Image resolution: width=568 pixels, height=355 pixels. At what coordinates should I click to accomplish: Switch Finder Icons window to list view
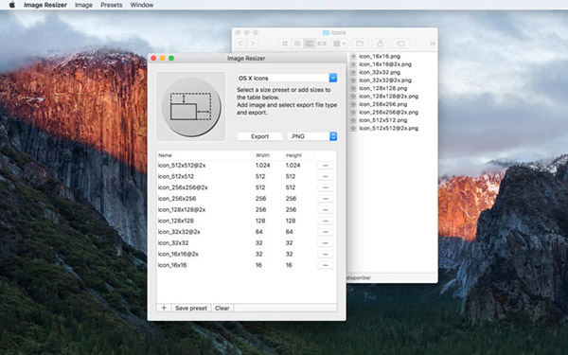click(x=297, y=44)
